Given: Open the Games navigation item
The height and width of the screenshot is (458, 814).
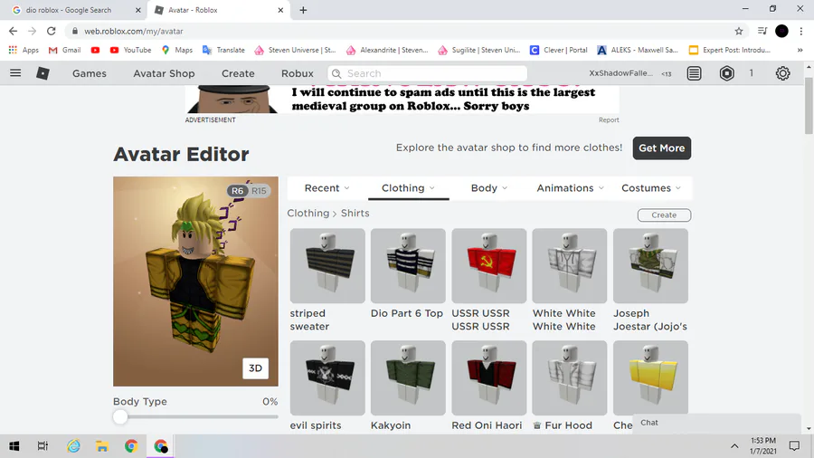Looking at the screenshot, I should (x=90, y=73).
